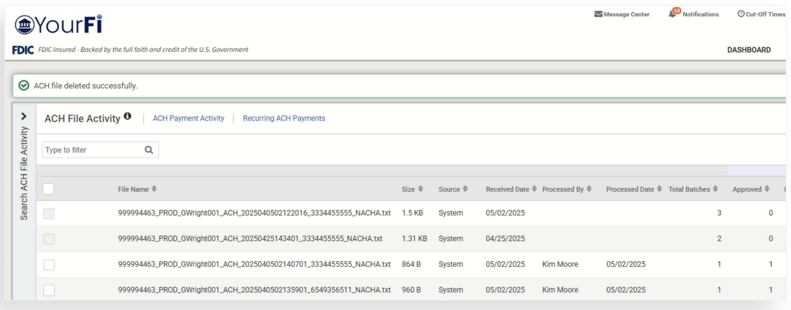Viewport: 791px width, 310px height.
Task: Select the 864 B file row checkbox
Action: pyautogui.click(x=49, y=265)
